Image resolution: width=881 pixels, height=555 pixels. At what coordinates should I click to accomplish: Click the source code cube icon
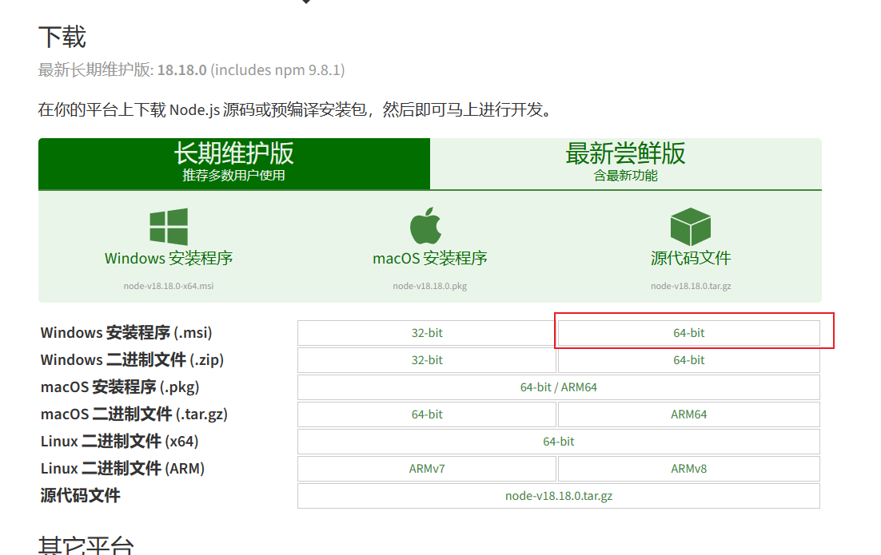[x=691, y=227]
